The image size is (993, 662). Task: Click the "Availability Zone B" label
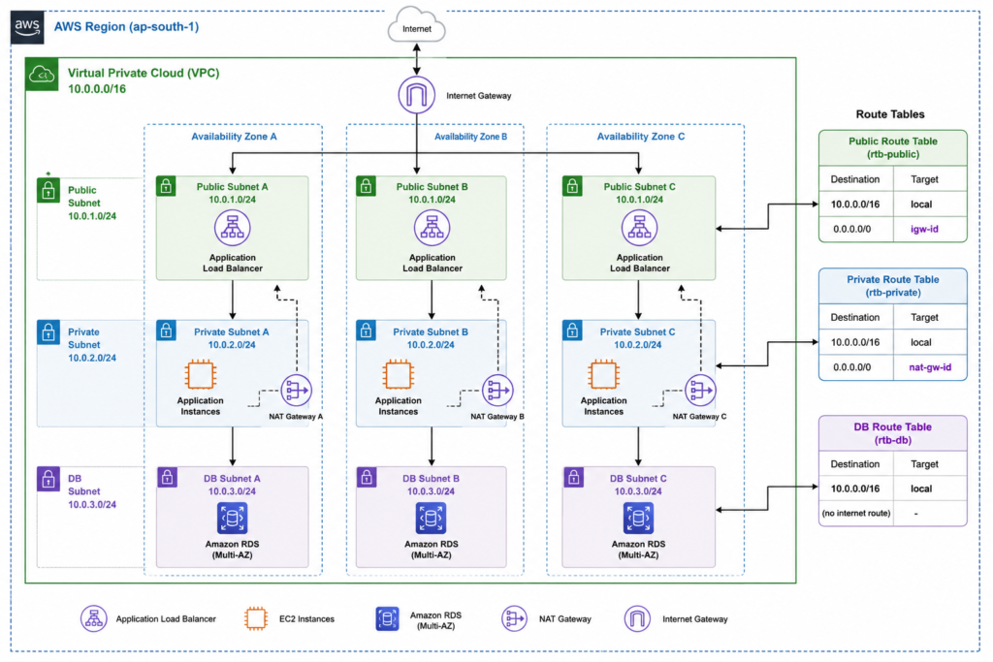(470, 136)
